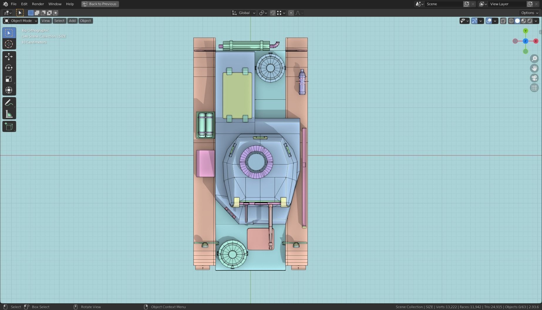Open the viewport shading options dropdown
The height and width of the screenshot is (310, 542).
(x=536, y=21)
